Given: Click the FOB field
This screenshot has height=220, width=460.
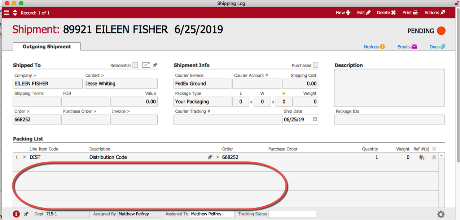Looking at the screenshot, I should pyautogui.click(x=85, y=102).
